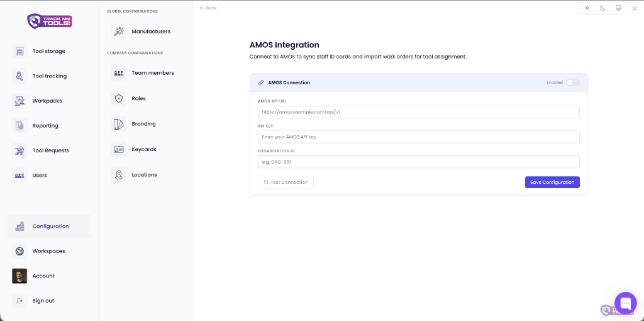Switch to light theme sun icon

point(587,8)
